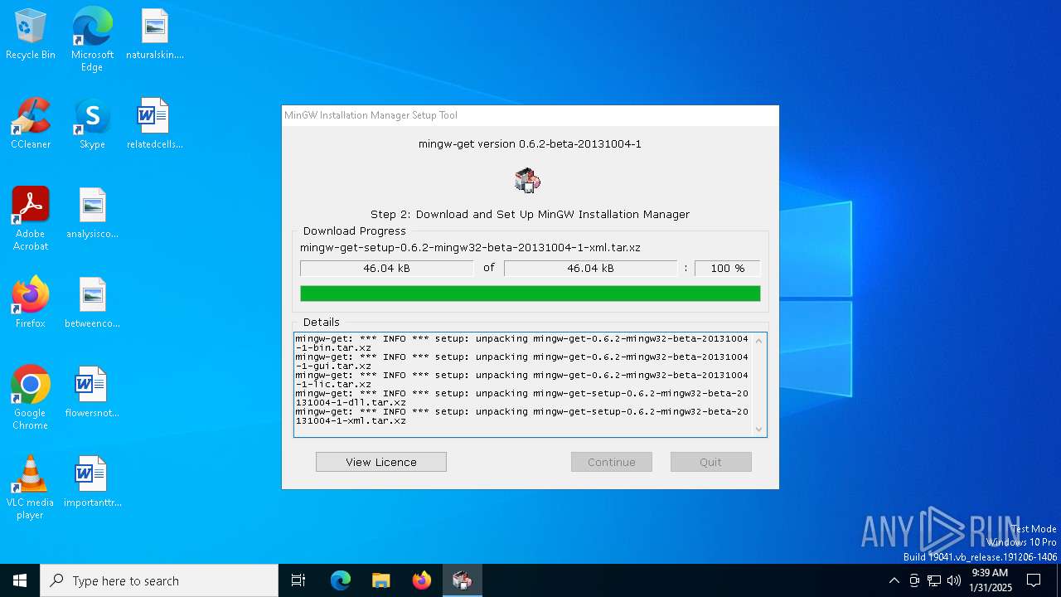Click the Details log scroll-up arrow
1061x597 pixels.
click(758, 341)
